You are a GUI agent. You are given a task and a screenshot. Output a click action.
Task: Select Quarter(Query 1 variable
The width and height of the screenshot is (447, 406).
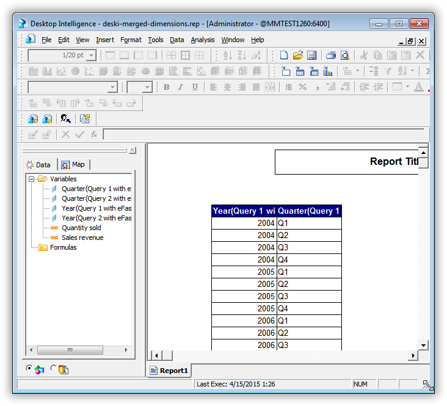pos(96,189)
